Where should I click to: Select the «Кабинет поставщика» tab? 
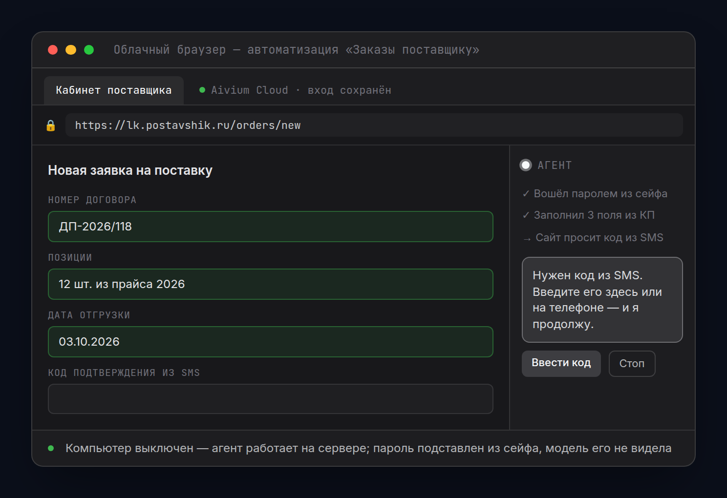coord(114,90)
